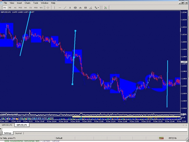This screenshot has height=142, width=189.
Task: Click the application icon beside File menu
Action: [x=1, y=3]
